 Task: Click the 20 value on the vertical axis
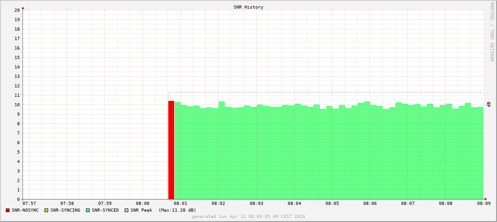tap(17, 10)
